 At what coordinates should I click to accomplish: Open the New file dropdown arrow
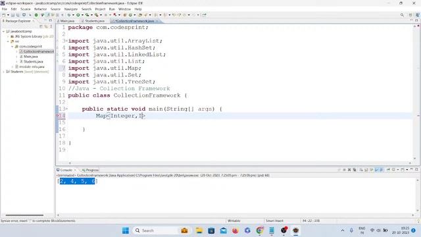[x=8, y=15]
